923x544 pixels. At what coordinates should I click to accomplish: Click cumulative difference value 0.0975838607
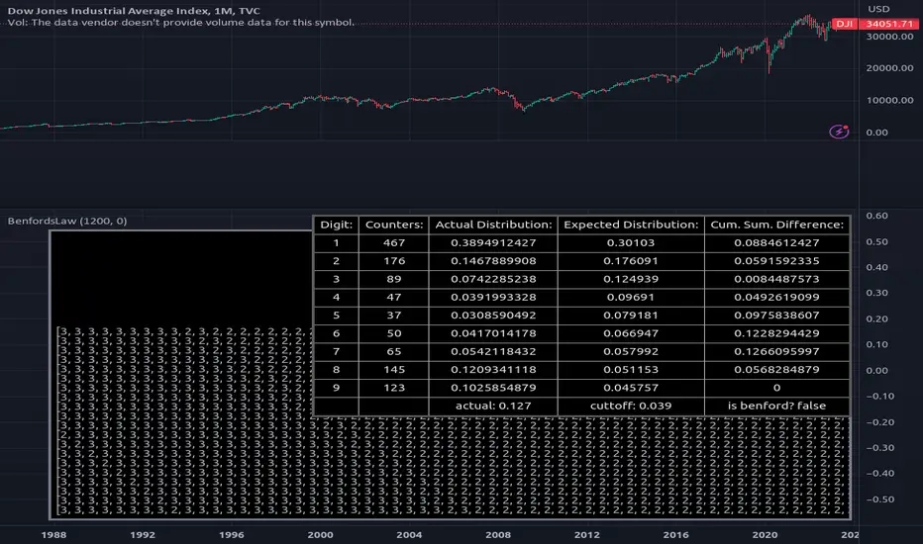777,316
